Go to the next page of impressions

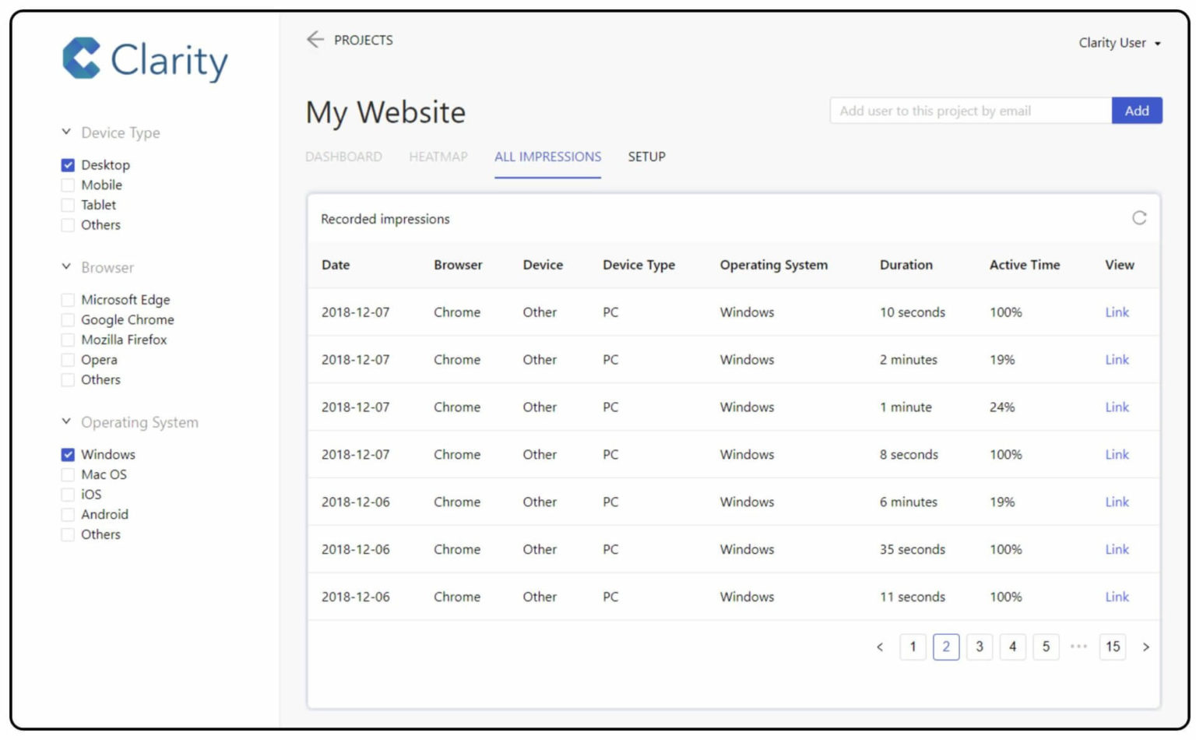tap(1146, 647)
